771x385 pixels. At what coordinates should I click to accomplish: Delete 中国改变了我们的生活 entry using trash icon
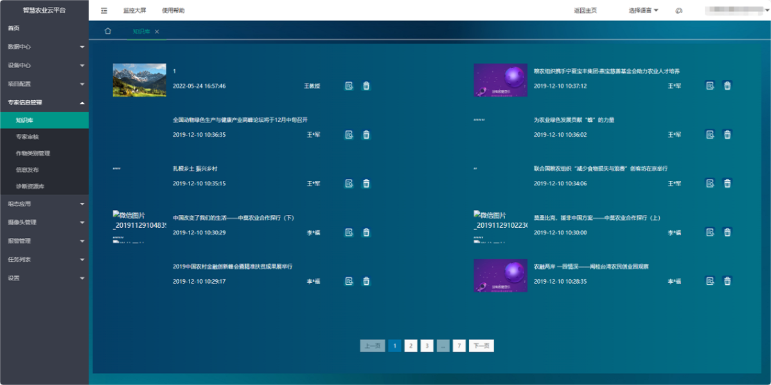point(366,232)
